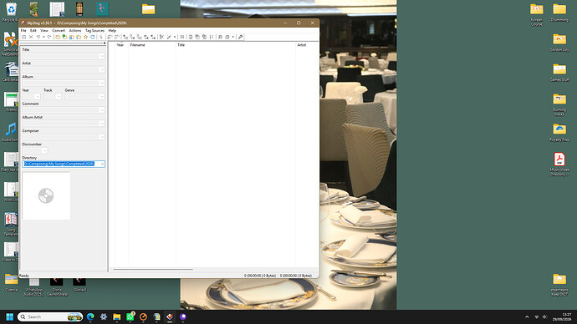Open WhatsApp from taskbar
Screen dimensions: 577x324
130,316
